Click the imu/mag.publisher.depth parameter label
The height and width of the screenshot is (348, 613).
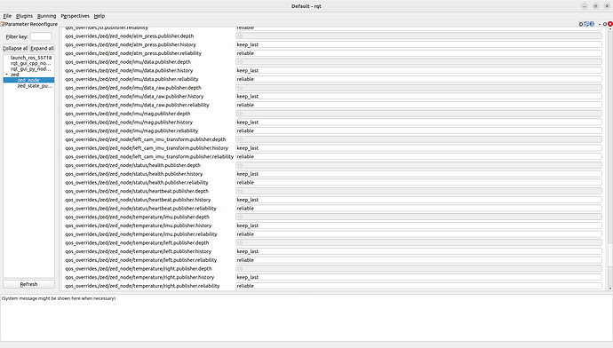[x=128, y=114]
